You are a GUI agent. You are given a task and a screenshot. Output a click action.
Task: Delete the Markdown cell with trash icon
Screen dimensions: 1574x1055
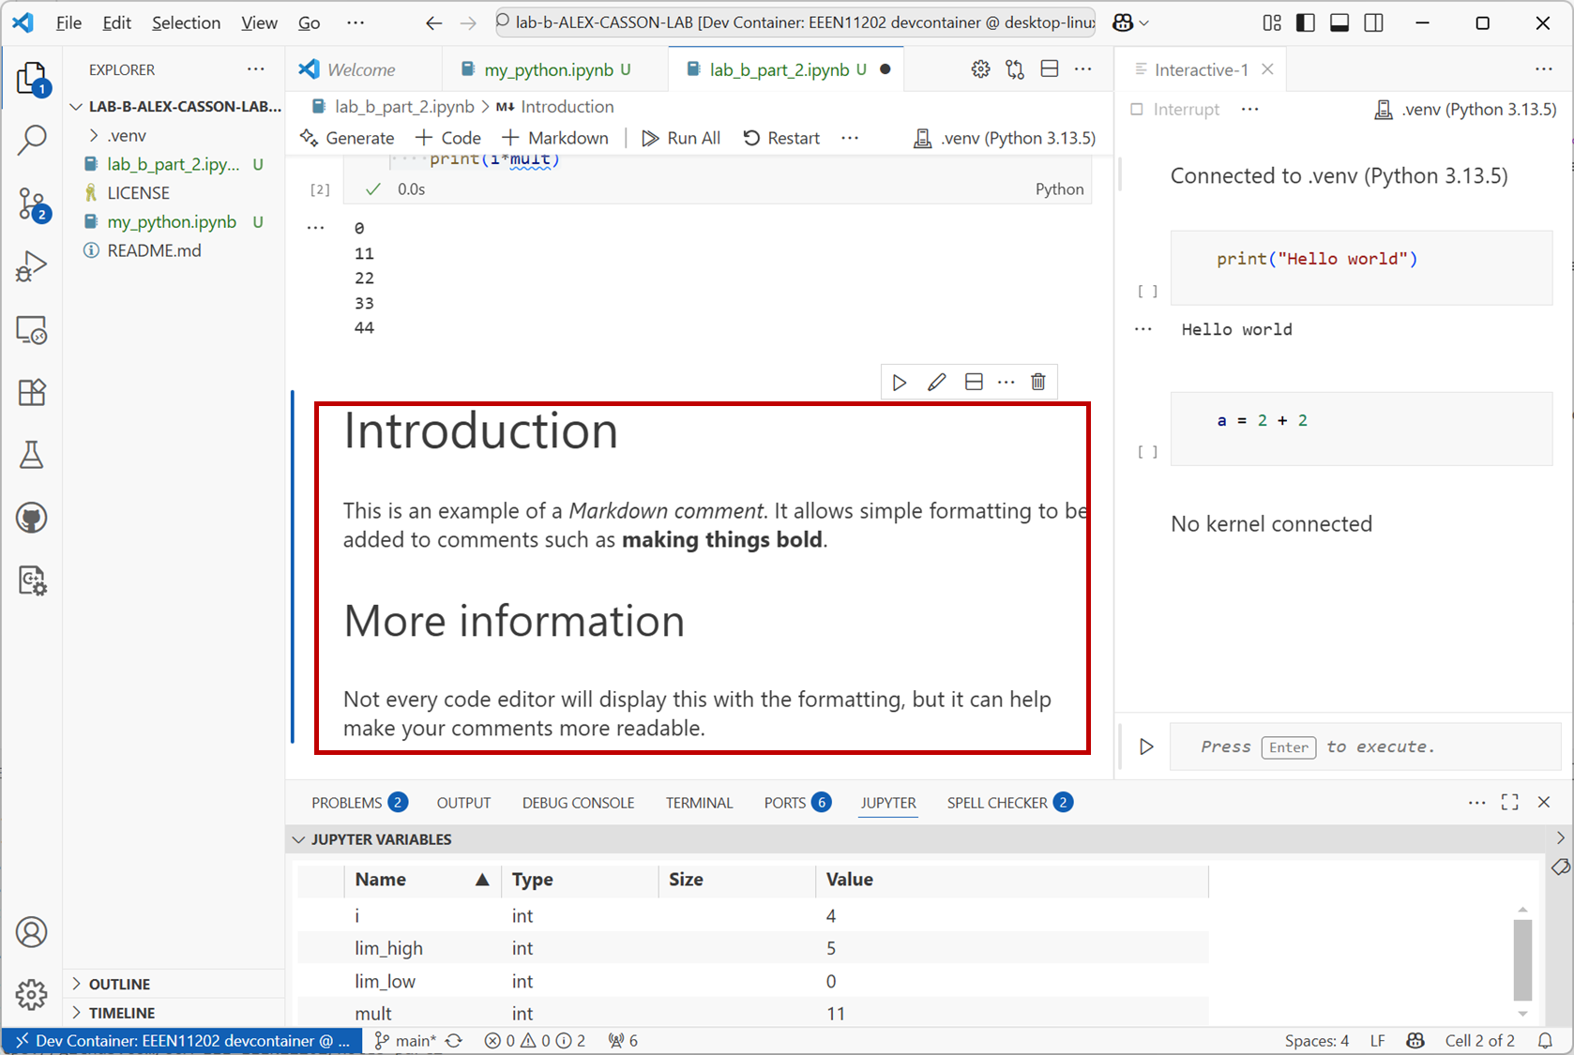coord(1037,382)
